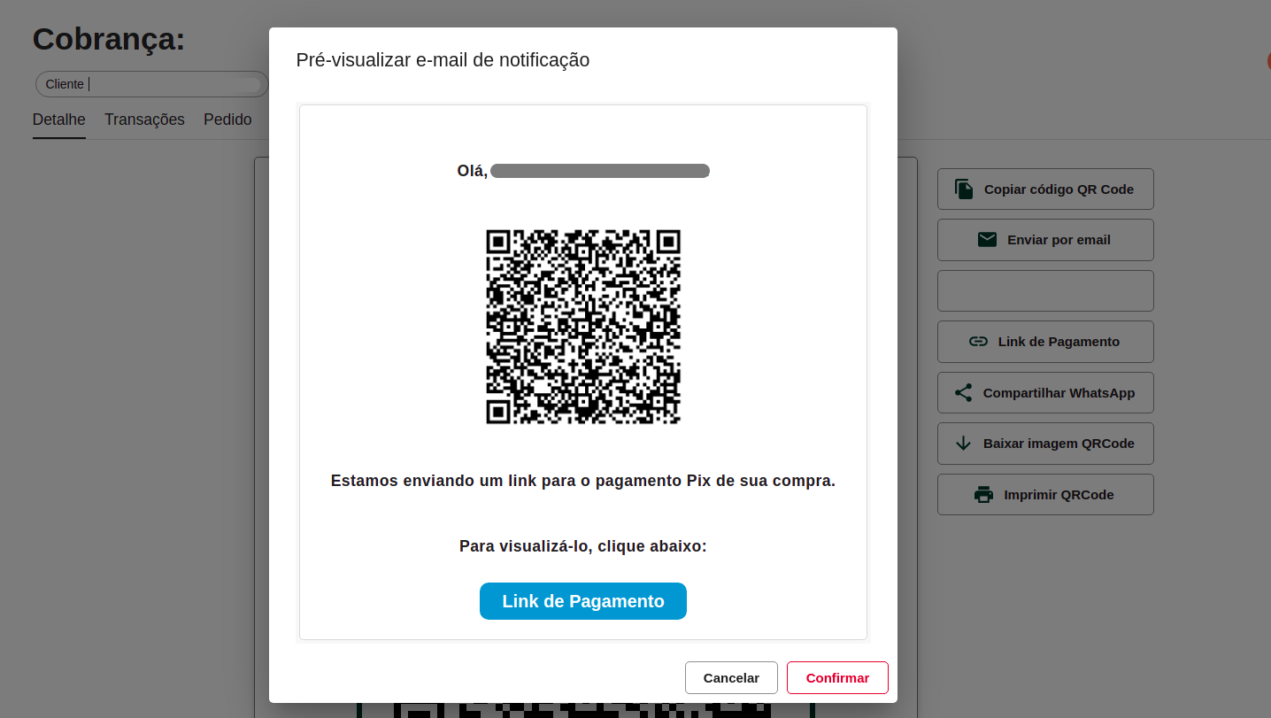
Task: Open the Pedido tab
Action: point(227,119)
